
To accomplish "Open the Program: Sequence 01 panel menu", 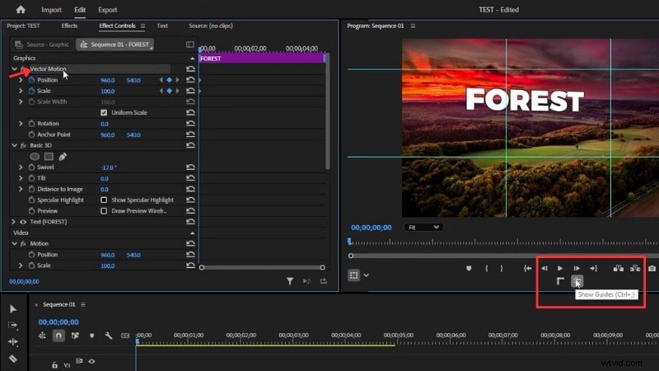I will tap(413, 26).
